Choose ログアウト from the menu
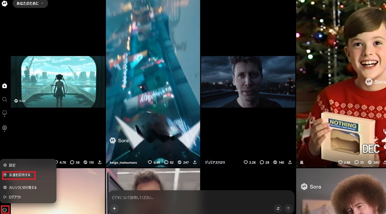This screenshot has height=214, width=386. (x=28, y=197)
